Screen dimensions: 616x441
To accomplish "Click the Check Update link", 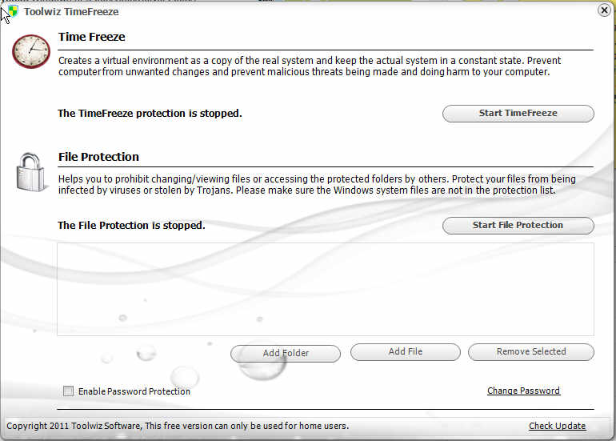I will 557,426.
